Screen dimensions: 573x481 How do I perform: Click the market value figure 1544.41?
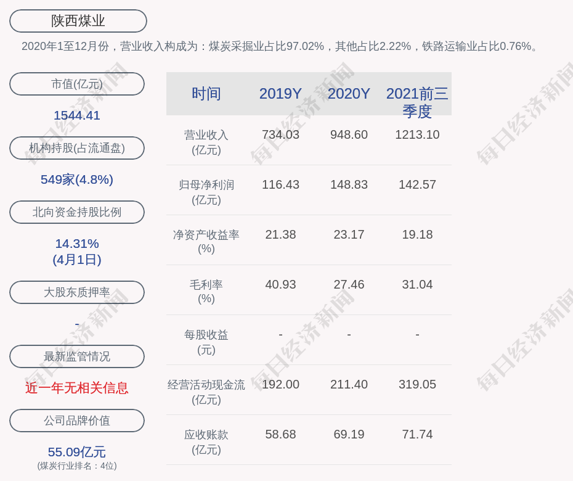77,115
